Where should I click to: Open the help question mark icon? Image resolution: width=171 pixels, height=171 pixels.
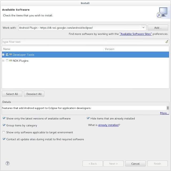[x=7, y=163]
